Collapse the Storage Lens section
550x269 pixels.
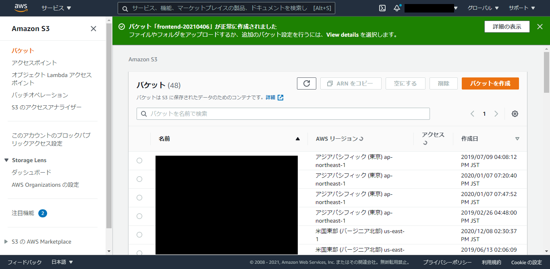pos(6,160)
